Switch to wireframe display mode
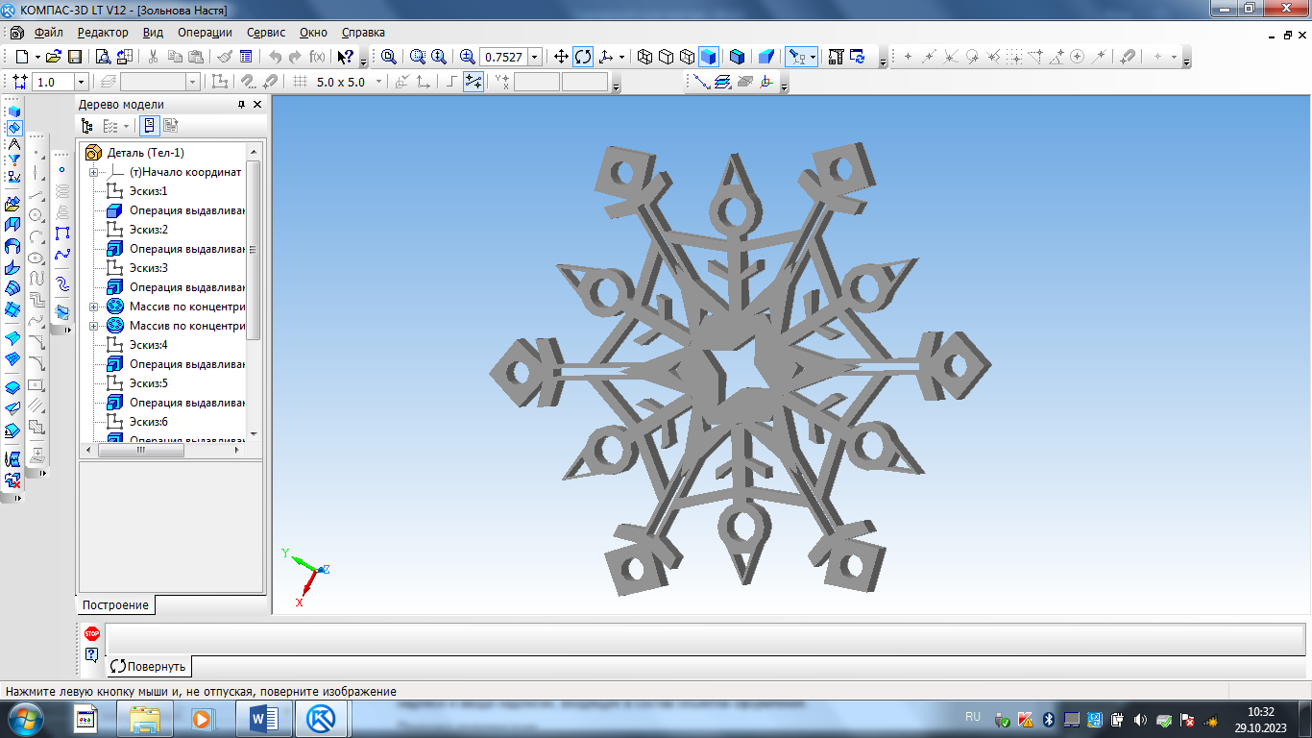The width and height of the screenshot is (1312, 738). (644, 57)
